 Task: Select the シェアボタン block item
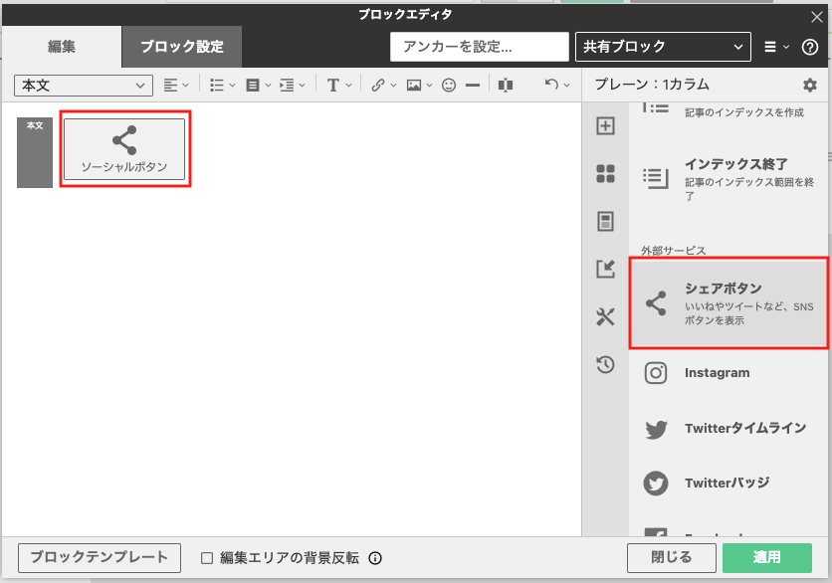(728, 303)
